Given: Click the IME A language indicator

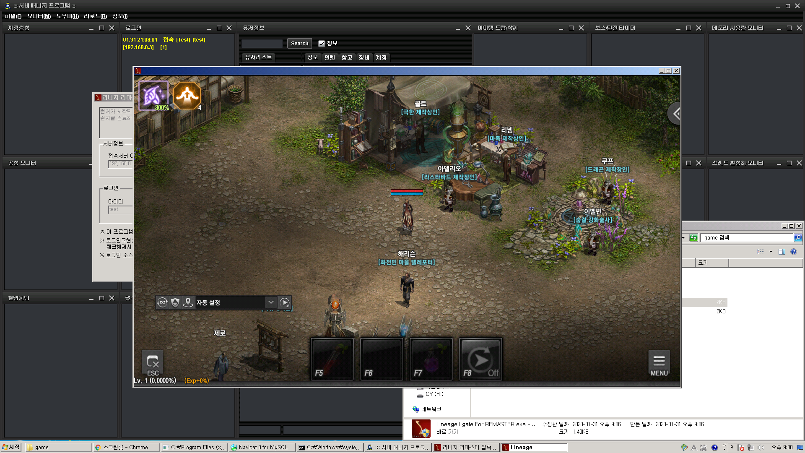Looking at the screenshot, I should (694, 448).
